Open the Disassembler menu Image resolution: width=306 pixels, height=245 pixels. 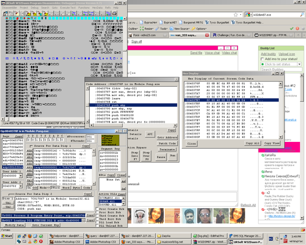point(9,8)
